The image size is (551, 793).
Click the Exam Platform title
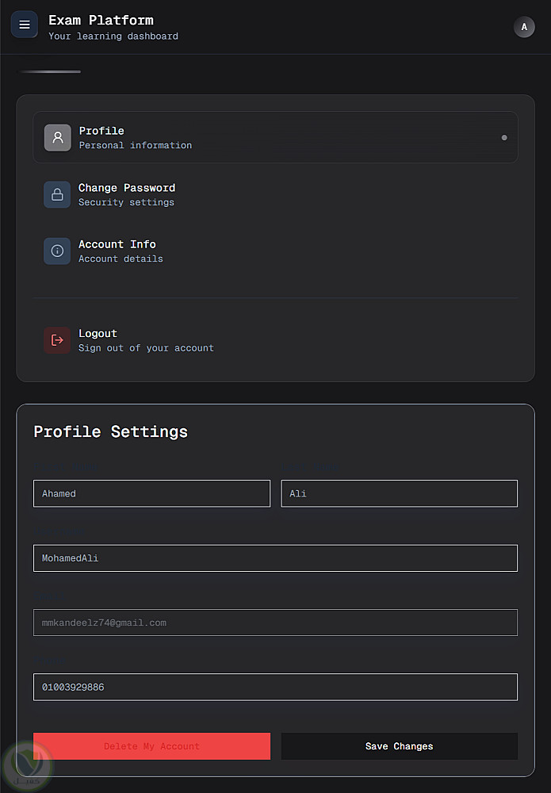point(101,20)
